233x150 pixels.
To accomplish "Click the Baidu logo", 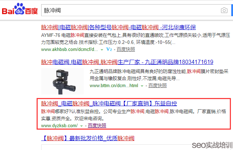I will coord(20,10).
